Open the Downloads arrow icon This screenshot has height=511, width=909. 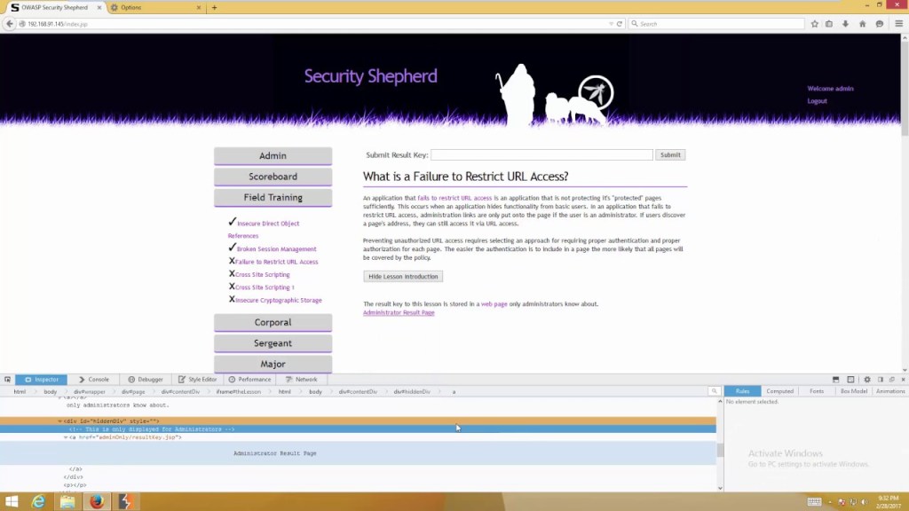(x=846, y=24)
